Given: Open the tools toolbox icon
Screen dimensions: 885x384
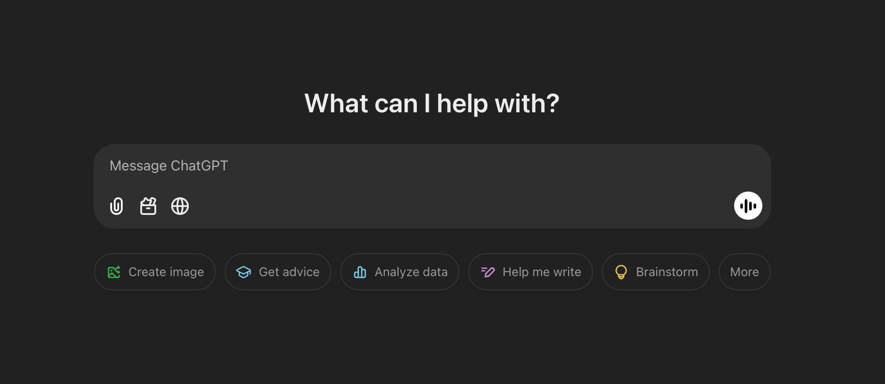Looking at the screenshot, I should [148, 206].
